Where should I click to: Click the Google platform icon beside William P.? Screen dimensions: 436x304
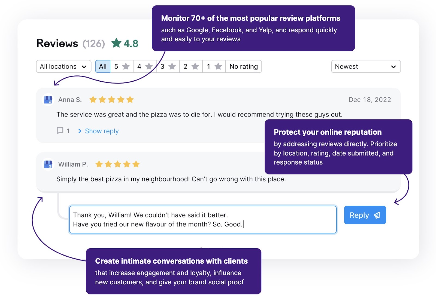pos(48,164)
